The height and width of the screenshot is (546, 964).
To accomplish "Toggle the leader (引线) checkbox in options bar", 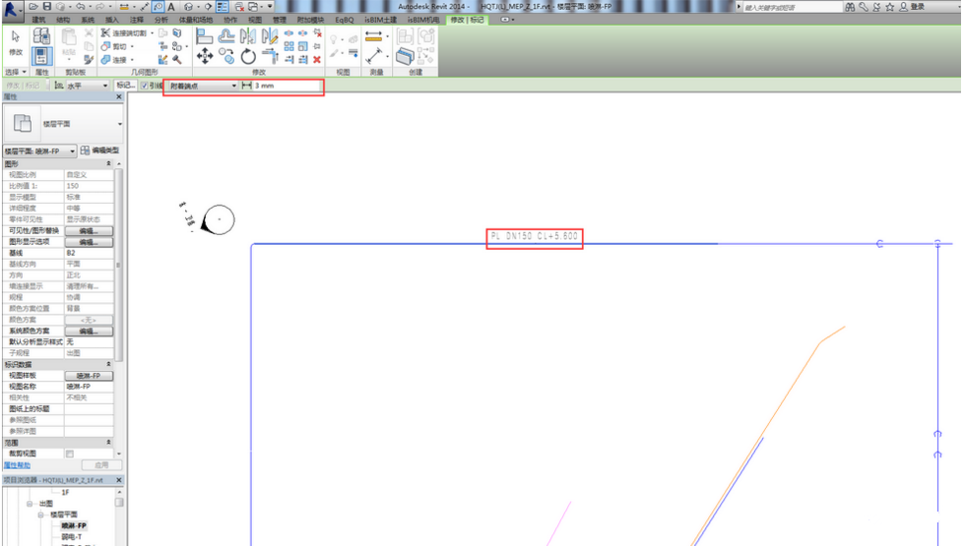I will 145,86.
